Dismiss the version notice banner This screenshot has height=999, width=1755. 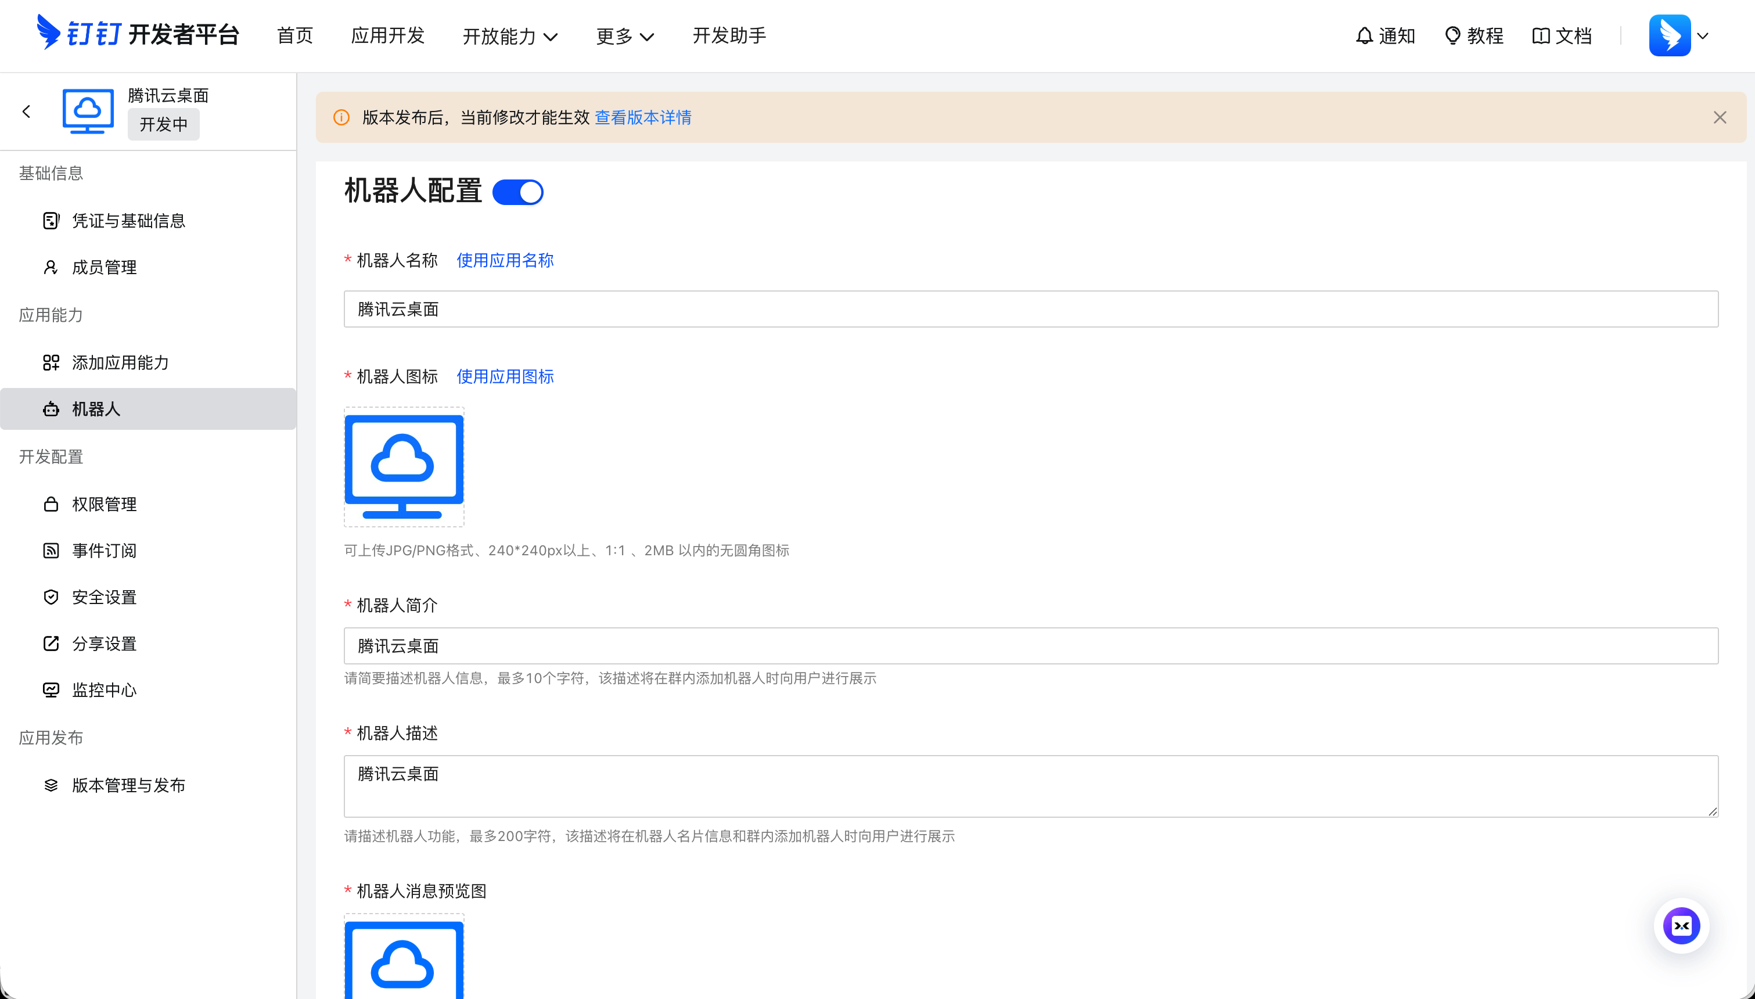pos(1720,117)
